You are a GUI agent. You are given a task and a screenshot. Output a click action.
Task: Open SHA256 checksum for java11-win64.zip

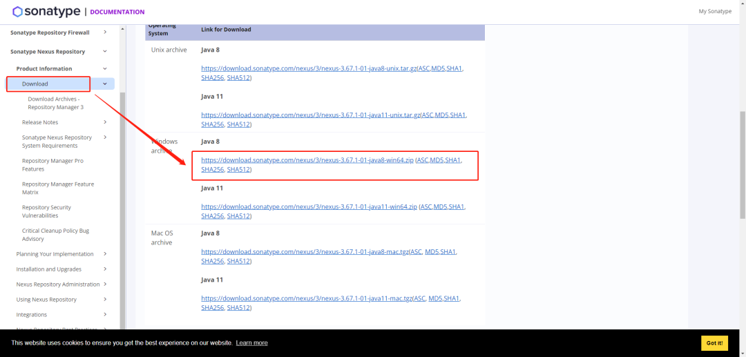pos(213,216)
